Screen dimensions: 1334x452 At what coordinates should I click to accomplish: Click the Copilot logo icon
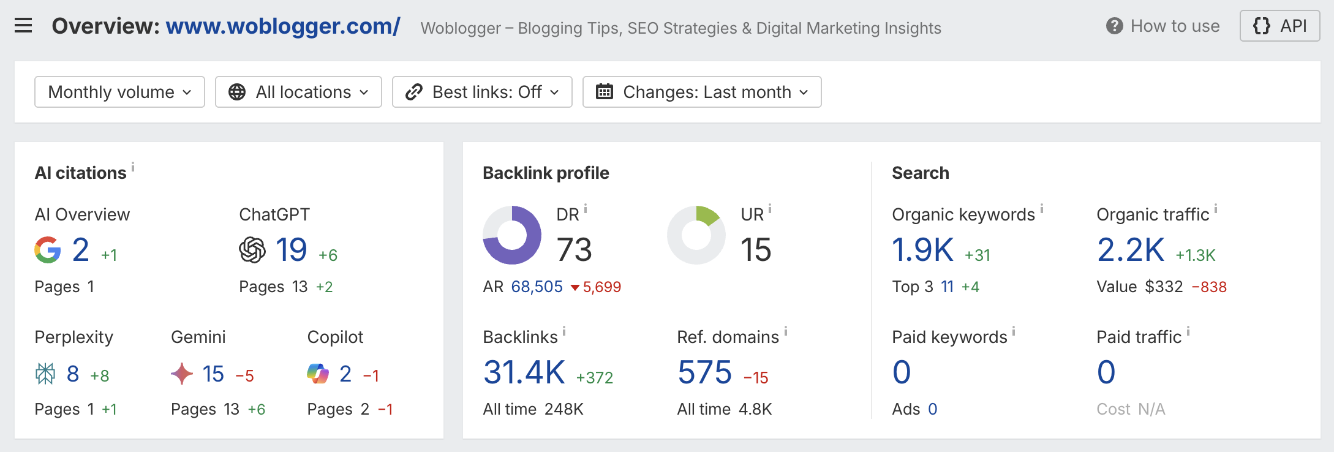pos(318,374)
